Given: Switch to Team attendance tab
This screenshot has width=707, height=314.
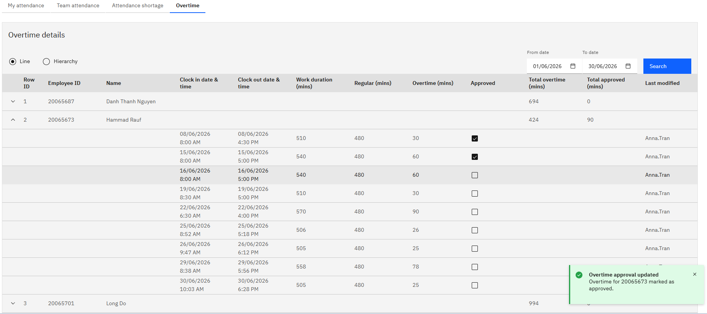Looking at the screenshot, I should coord(78,6).
